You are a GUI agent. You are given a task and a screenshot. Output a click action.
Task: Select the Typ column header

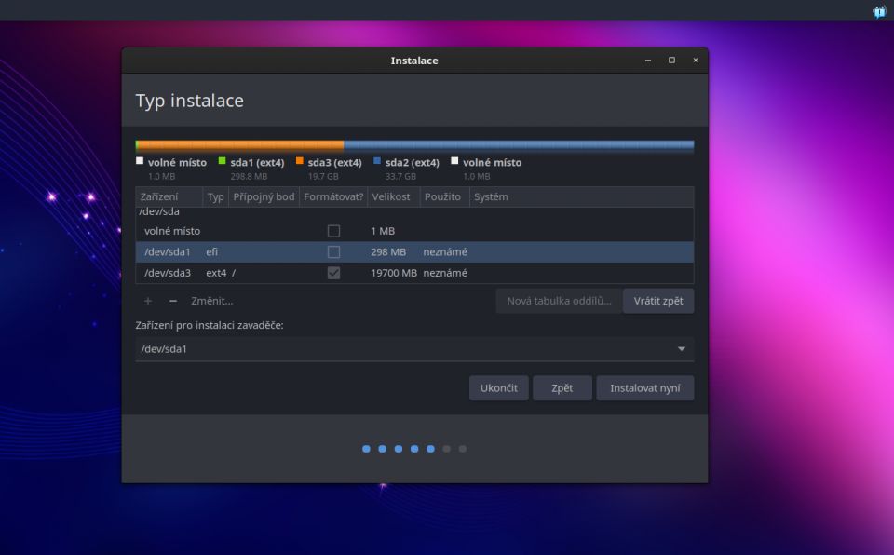(x=215, y=196)
